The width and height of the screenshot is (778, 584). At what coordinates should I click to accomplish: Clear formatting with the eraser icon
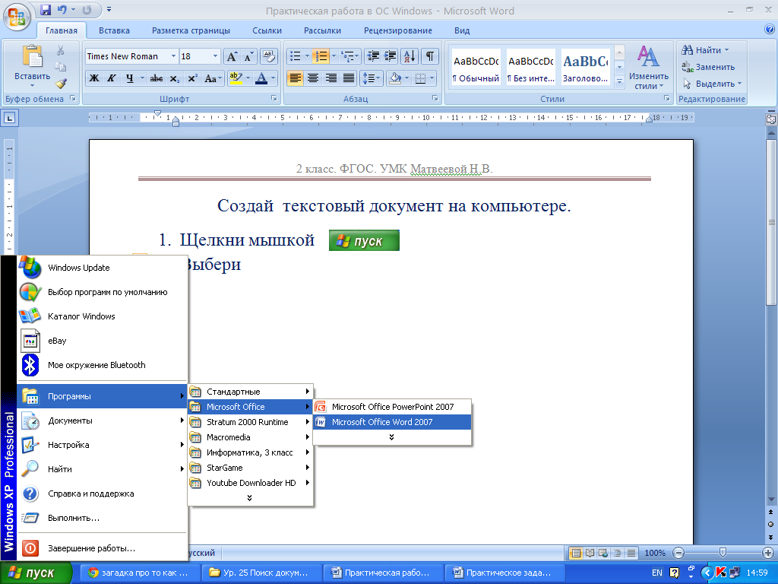(268, 56)
